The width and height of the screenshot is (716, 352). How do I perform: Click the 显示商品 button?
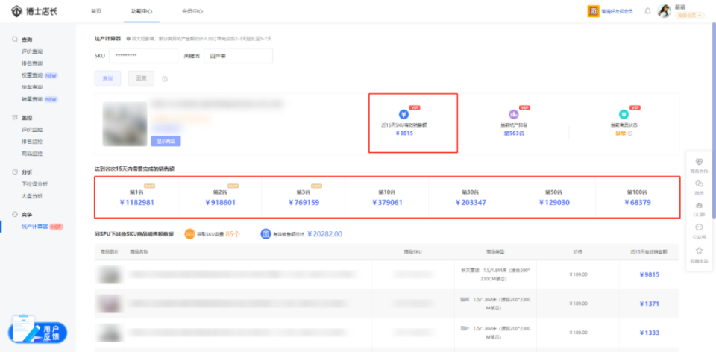[166, 140]
